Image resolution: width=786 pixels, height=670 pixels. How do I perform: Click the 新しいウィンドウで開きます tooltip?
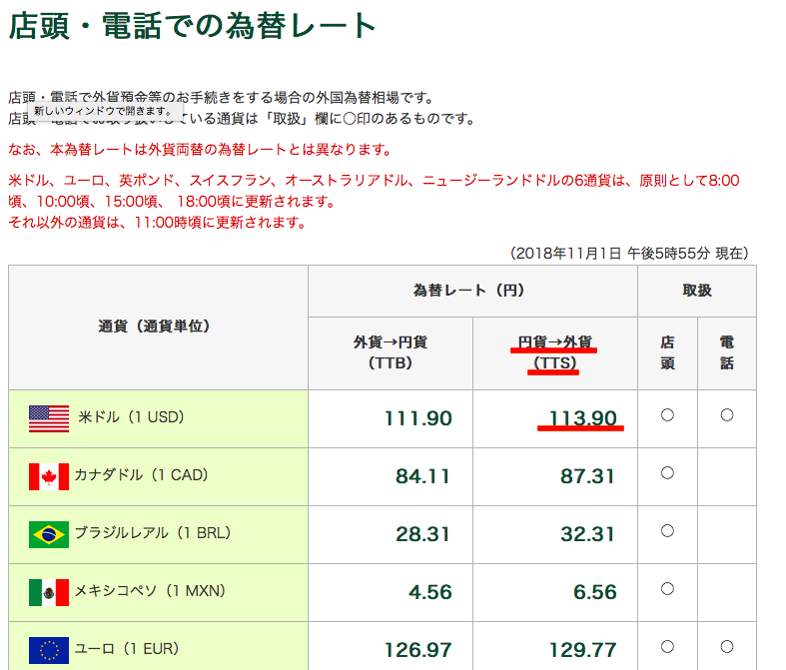[x=104, y=111]
